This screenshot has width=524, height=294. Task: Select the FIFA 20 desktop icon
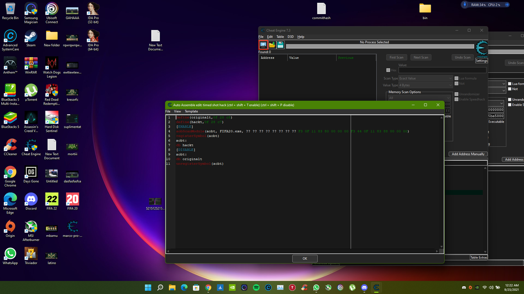(x=72, y=202)
